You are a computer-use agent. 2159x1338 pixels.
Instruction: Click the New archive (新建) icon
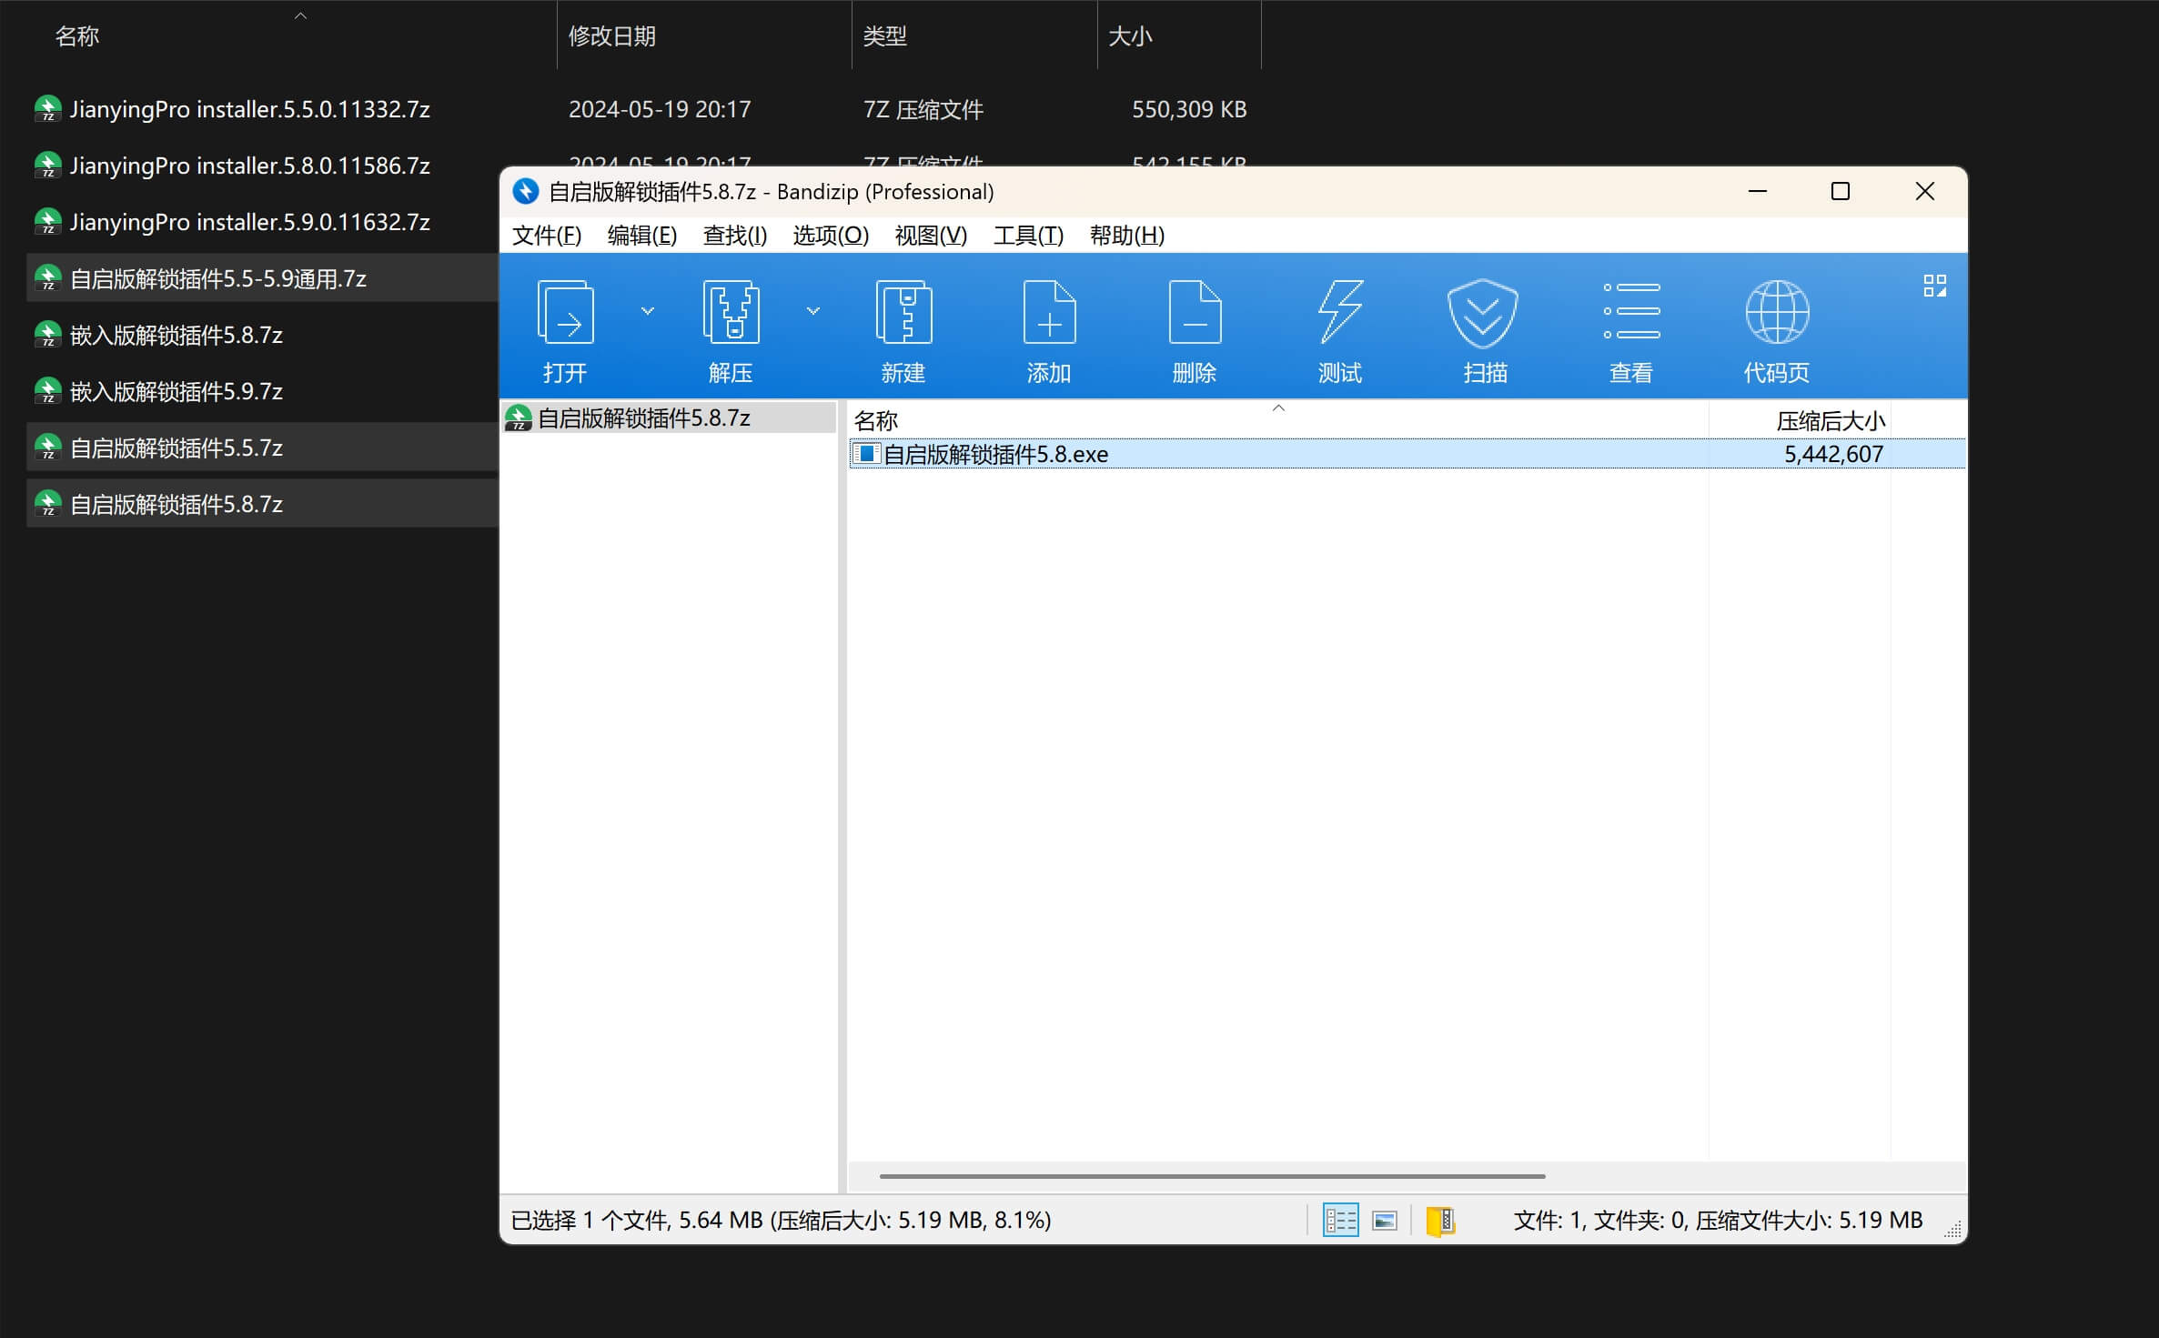pos(903,312)
